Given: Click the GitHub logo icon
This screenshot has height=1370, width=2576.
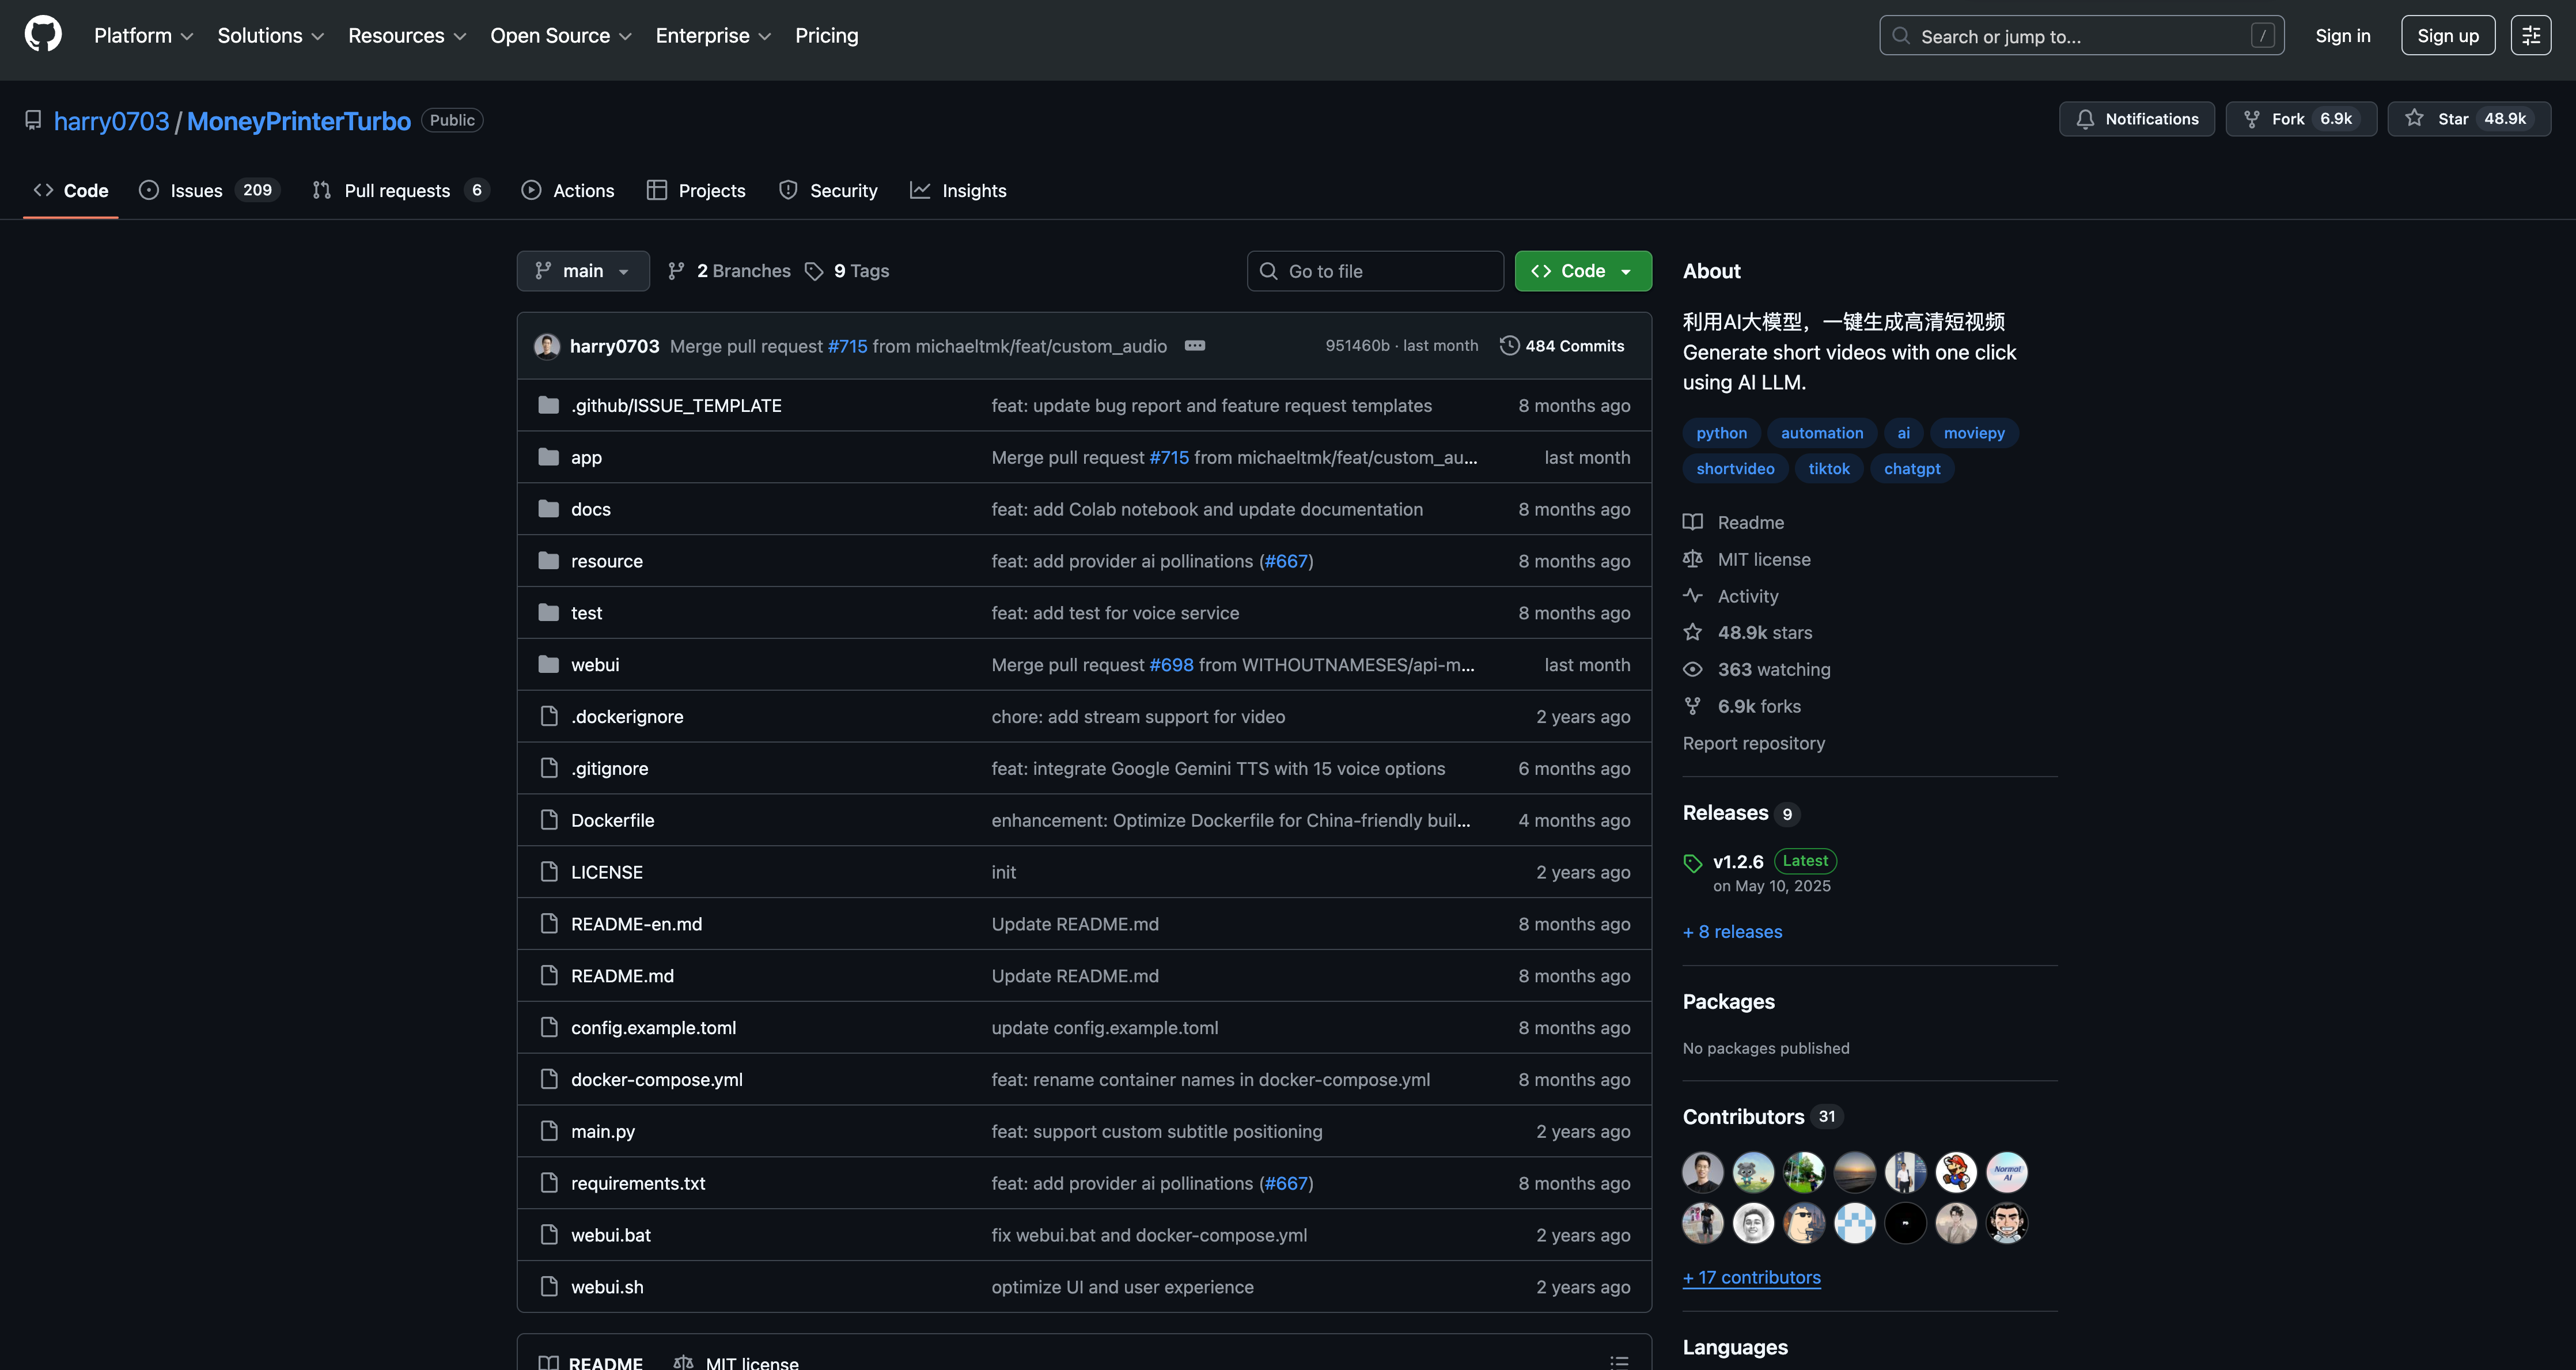Looking at the screenshot, I should (x=43, y=34).
